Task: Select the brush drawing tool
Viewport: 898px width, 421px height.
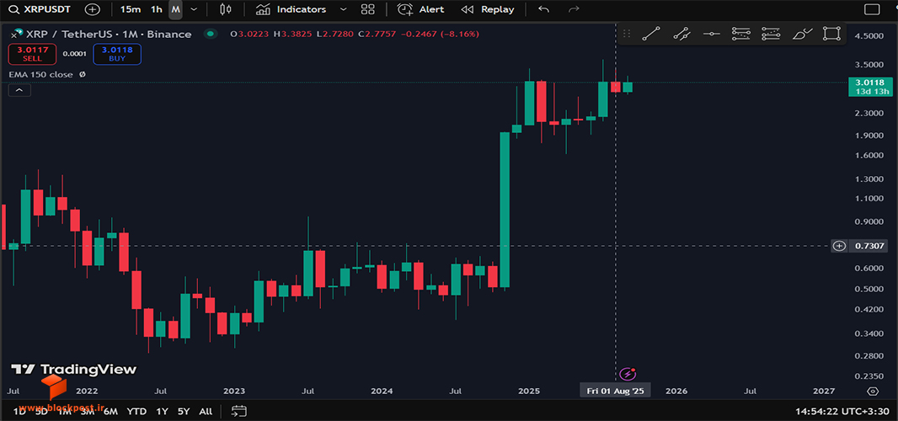Action: coord(802,34)
